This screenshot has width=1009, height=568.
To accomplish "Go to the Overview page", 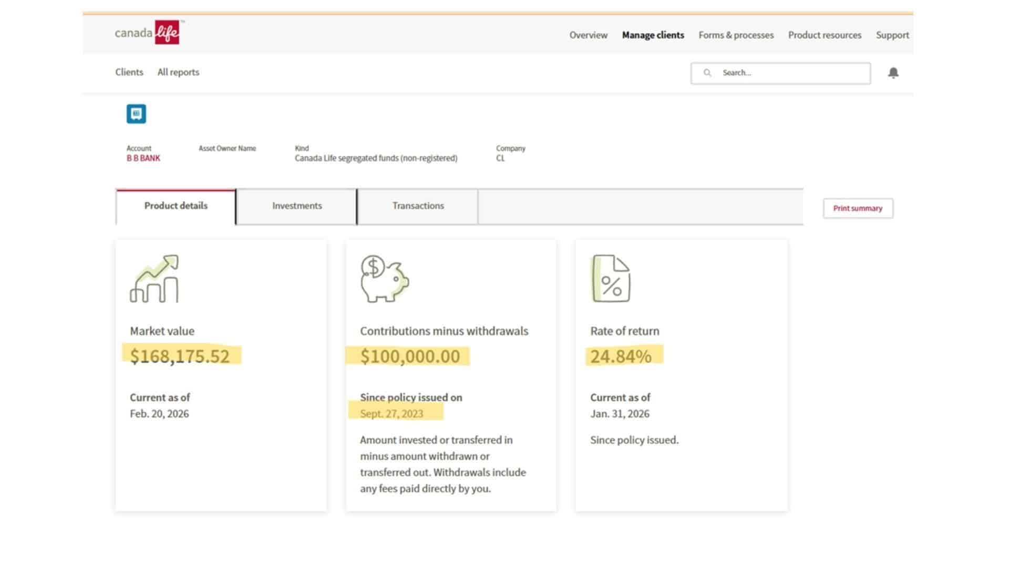I will point(588,35).
